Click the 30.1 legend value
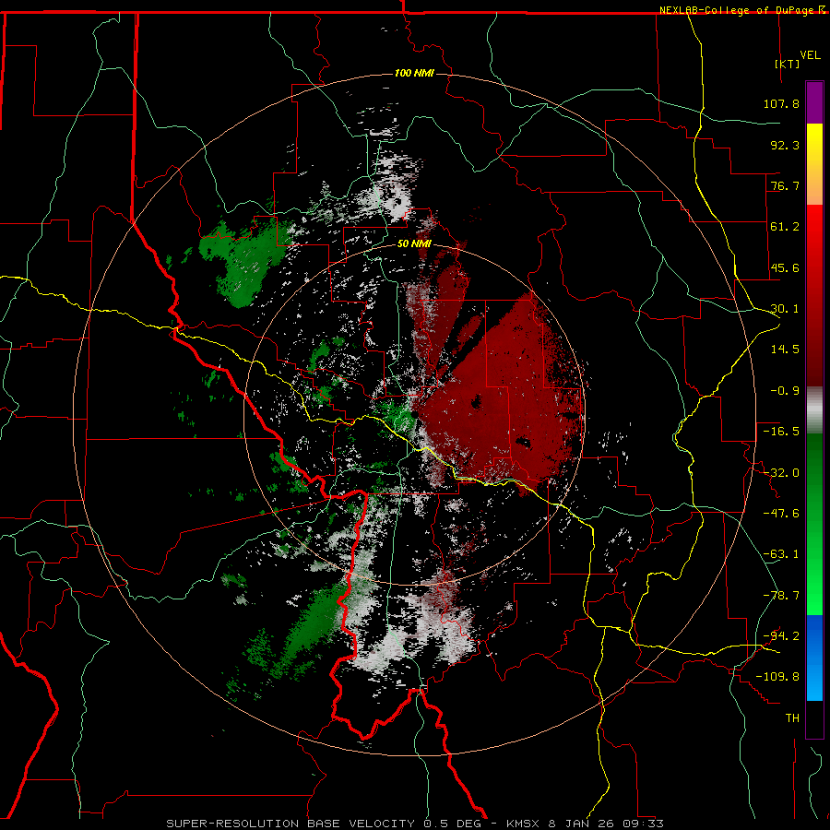Screen dimensions: 830x830 pos(785,309)
